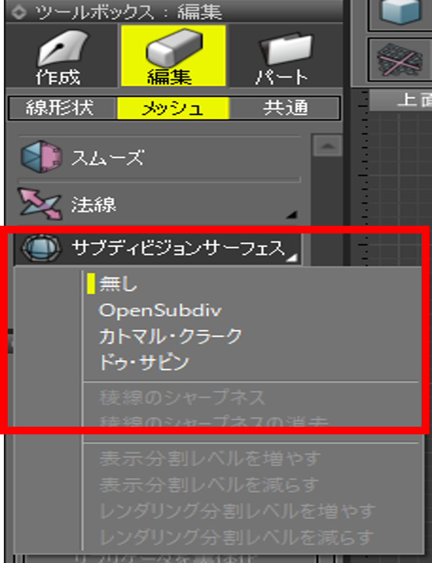This screenshot has height=563, width=432.
Task: Choose OpenSubdiv subdivision option
Action: [160, 311]
